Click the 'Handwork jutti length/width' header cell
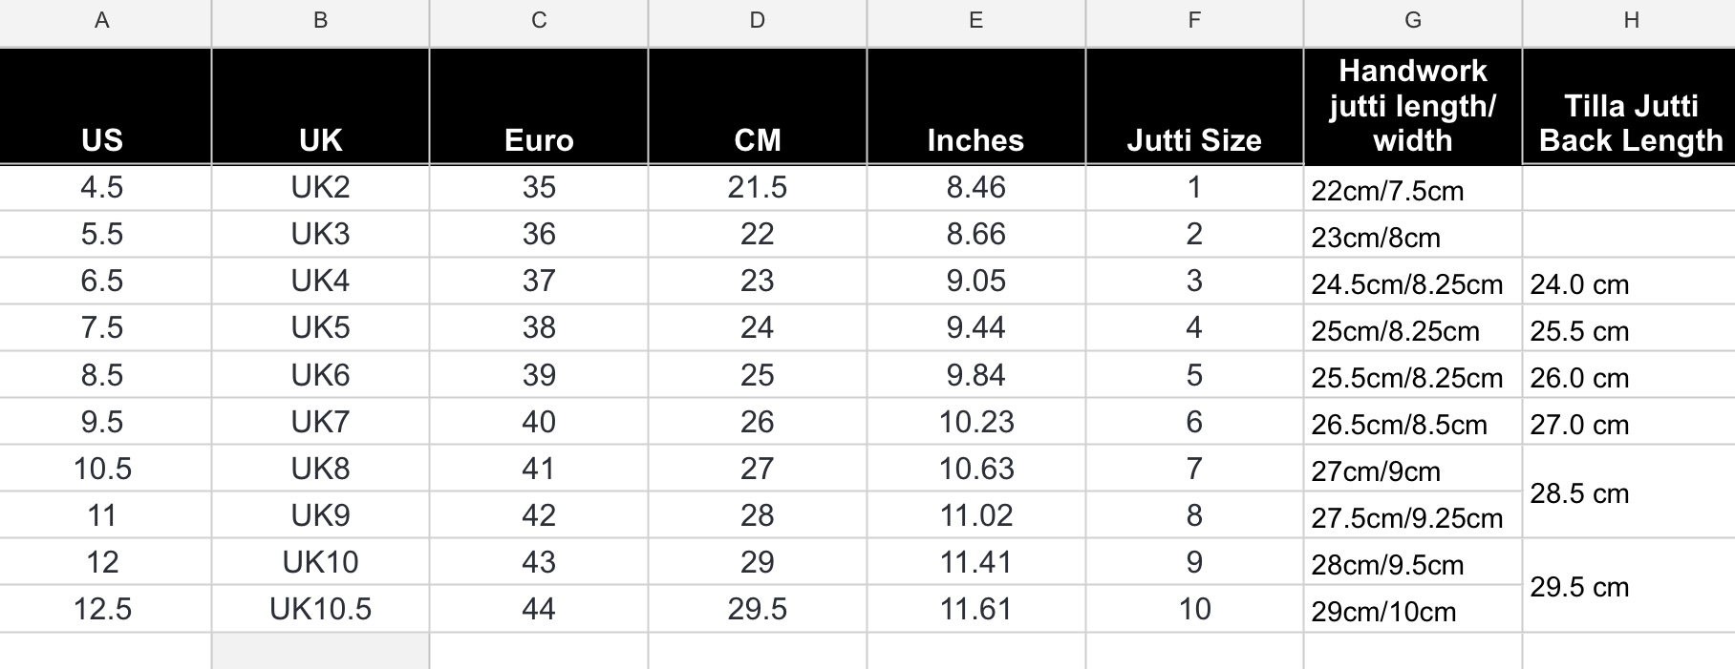Image resolution: width=1735 pixels, height=669 pixels. tap(1413, 106)
